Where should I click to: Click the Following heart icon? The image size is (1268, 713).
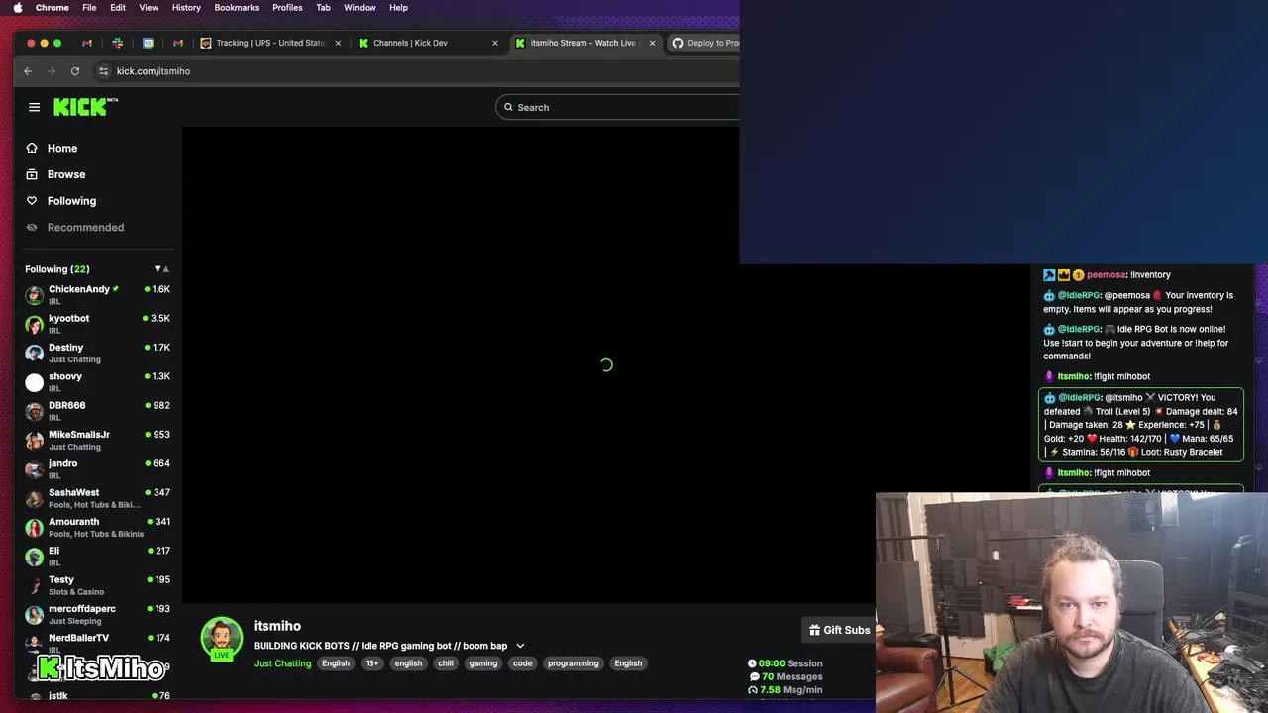pyautogui.click(x=32, y=201)
